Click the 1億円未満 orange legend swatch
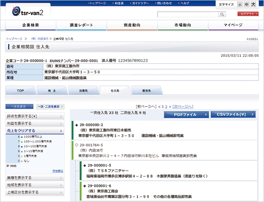The image size is (264, 202). [x=22, y=157]
